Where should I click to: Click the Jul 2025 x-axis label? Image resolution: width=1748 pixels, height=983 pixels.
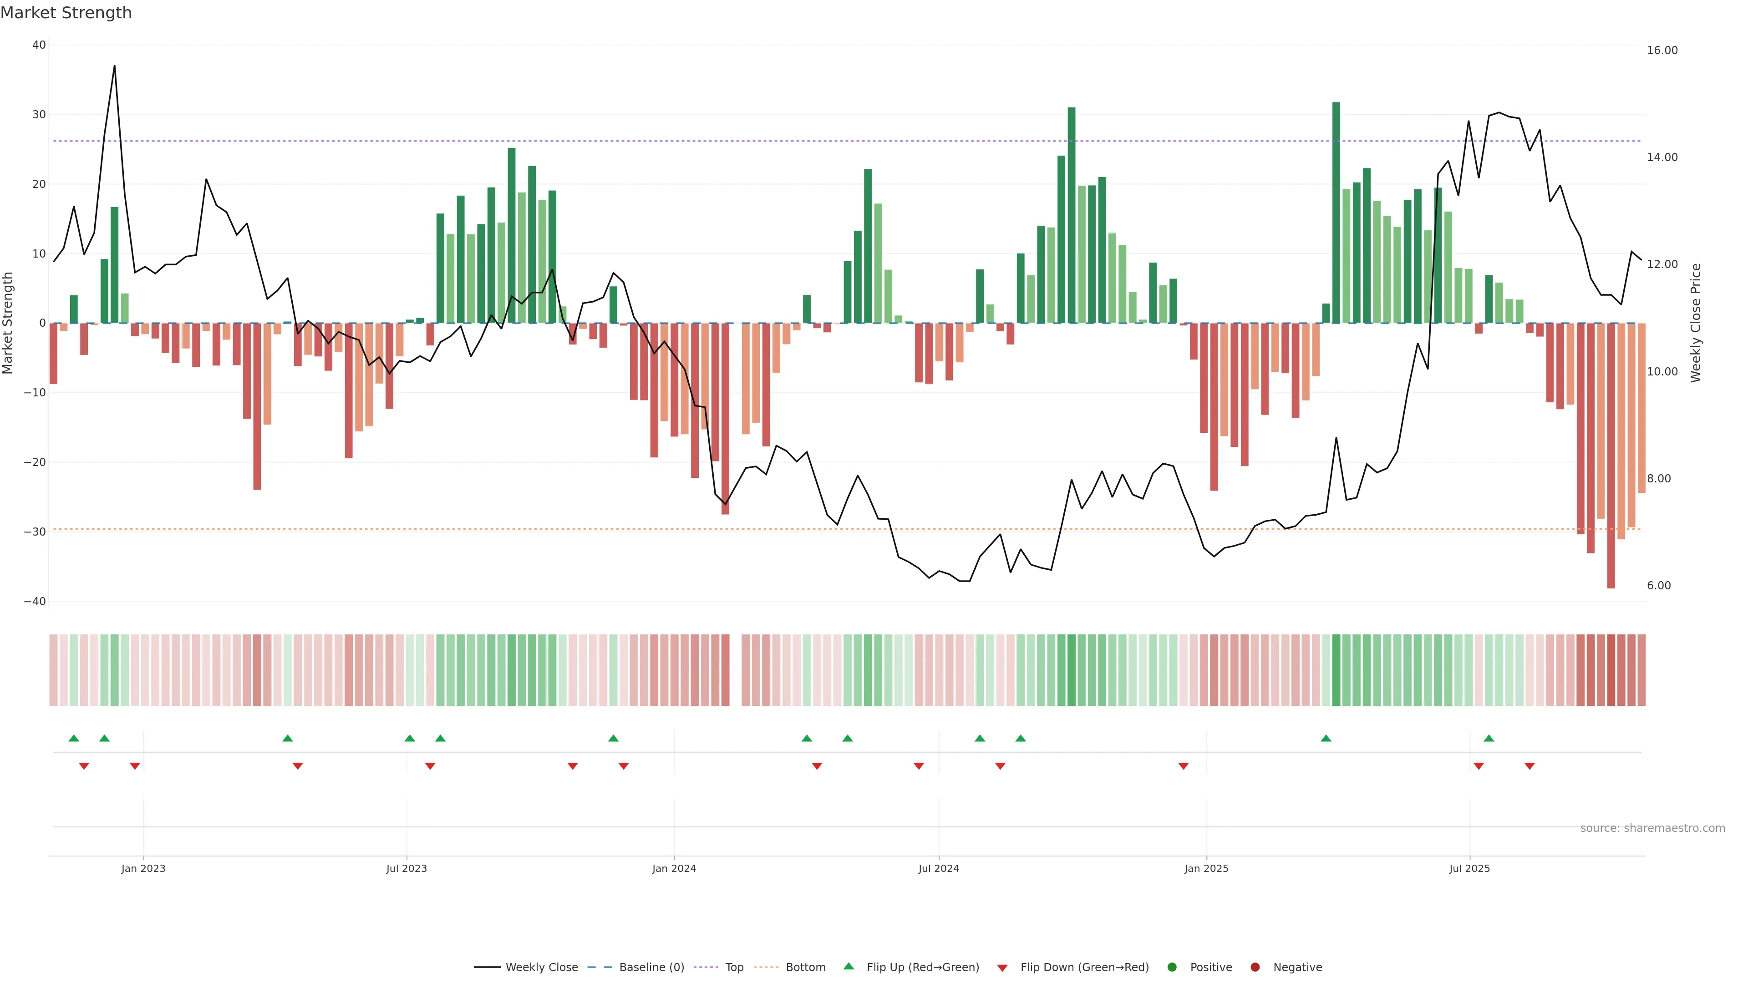point(1469,868)
